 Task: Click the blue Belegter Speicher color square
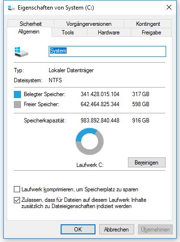pos(17,94)
